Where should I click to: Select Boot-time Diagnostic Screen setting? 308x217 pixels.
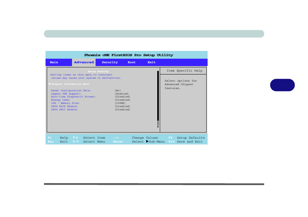[73, 96]
